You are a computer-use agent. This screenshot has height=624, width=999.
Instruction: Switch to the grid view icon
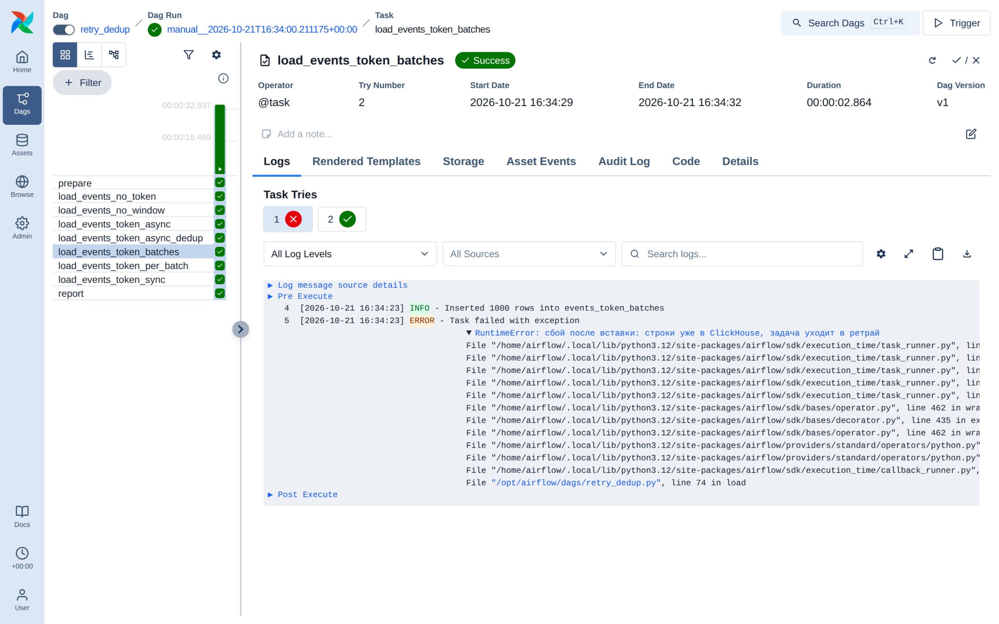point(65,55)
